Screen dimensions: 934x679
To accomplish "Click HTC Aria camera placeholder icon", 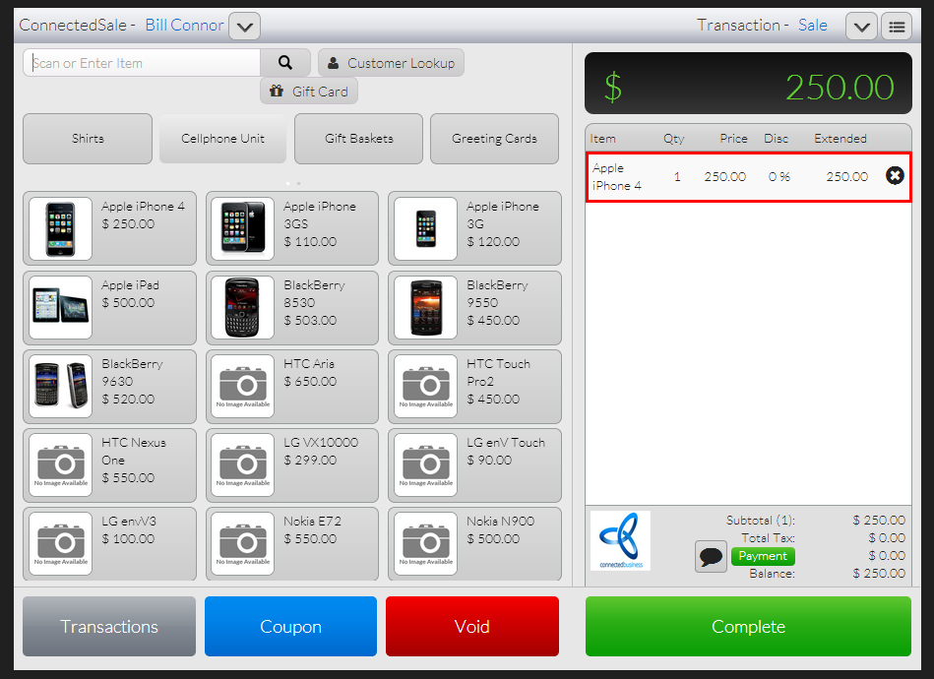I will pyautogui.click(x=243, y=386).
